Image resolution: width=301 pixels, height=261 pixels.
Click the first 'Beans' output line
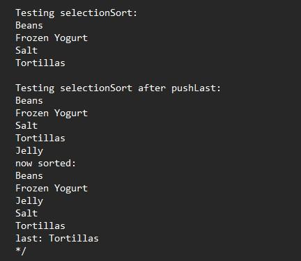pyautogui.click(x=29, y=25)
